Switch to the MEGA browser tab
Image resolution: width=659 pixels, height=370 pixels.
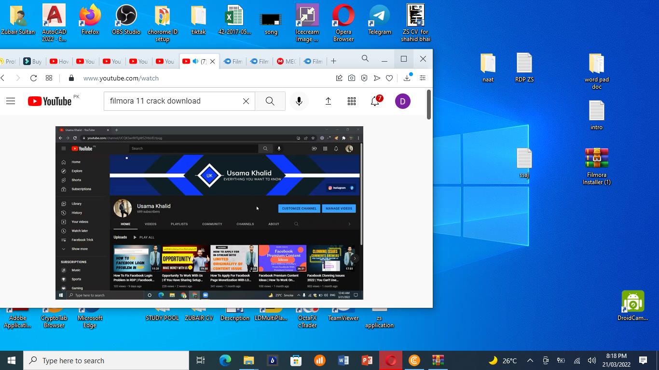286,61
